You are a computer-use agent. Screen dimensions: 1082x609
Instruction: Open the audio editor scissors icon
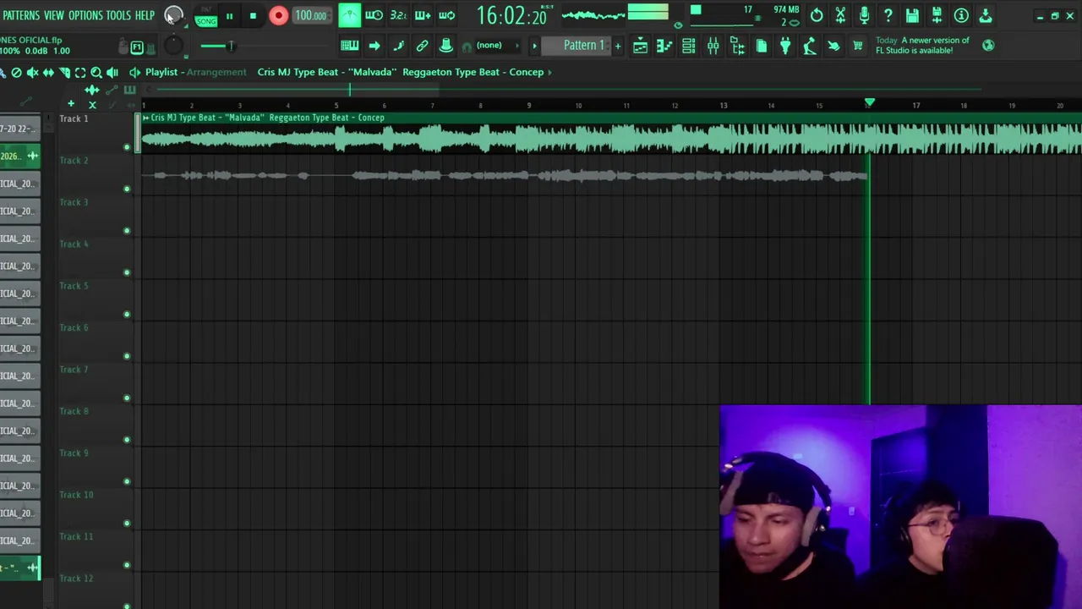pos(840,15)
